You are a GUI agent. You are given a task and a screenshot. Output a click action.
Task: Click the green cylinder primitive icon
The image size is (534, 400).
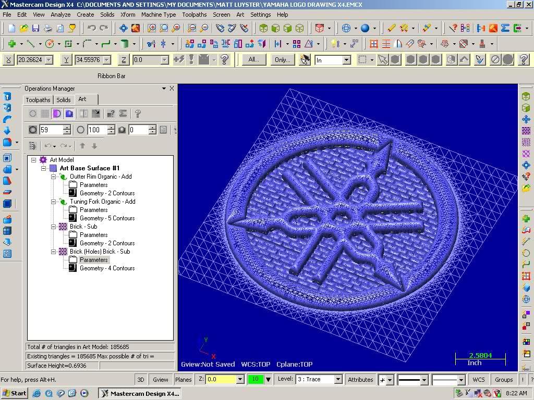click(125, 44)
